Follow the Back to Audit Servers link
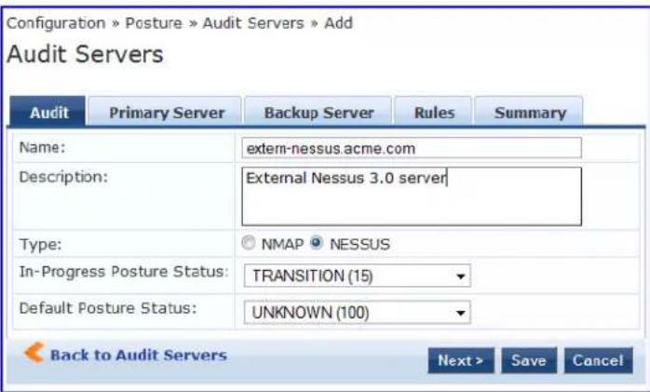Viewport: 650px width, 392px height. click(139, 355)
